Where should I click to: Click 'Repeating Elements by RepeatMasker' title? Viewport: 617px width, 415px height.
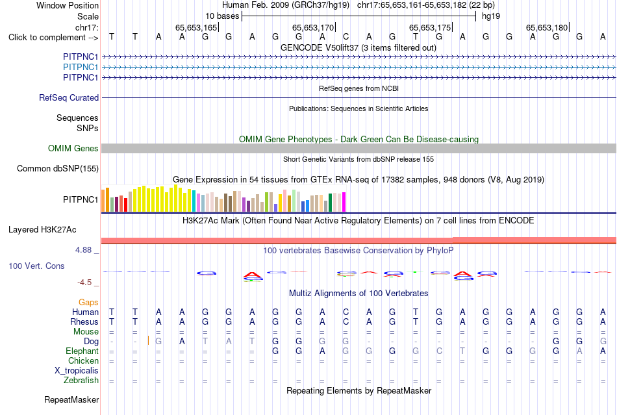359,390
